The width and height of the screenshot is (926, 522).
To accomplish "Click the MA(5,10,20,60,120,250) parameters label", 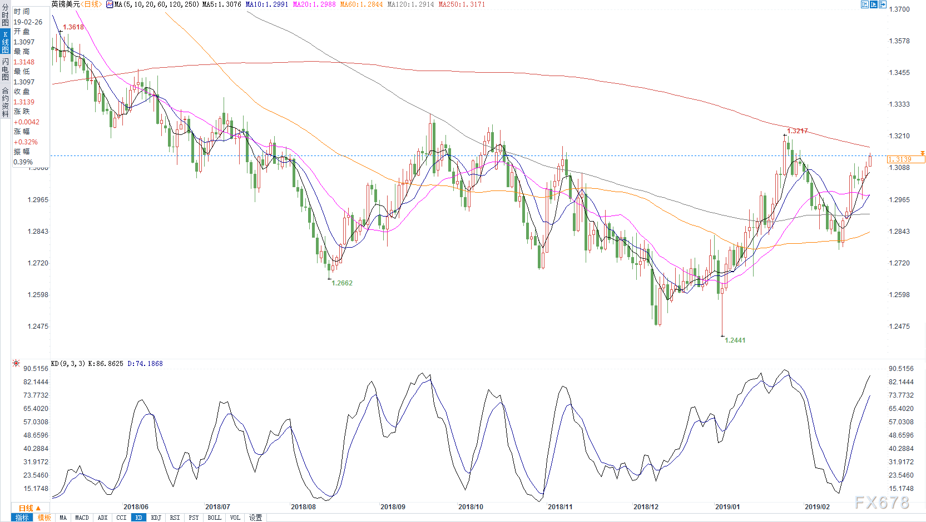I will point(156,4).
